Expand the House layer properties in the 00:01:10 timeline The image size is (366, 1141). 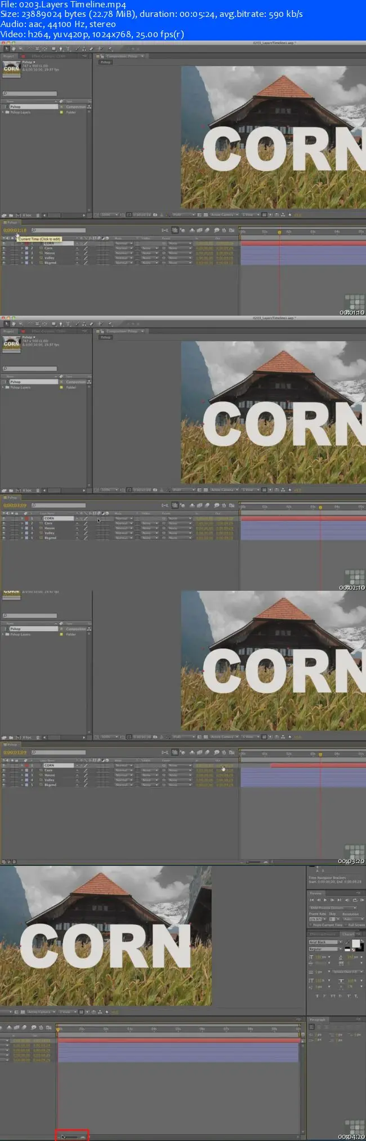tap(23, 253)
